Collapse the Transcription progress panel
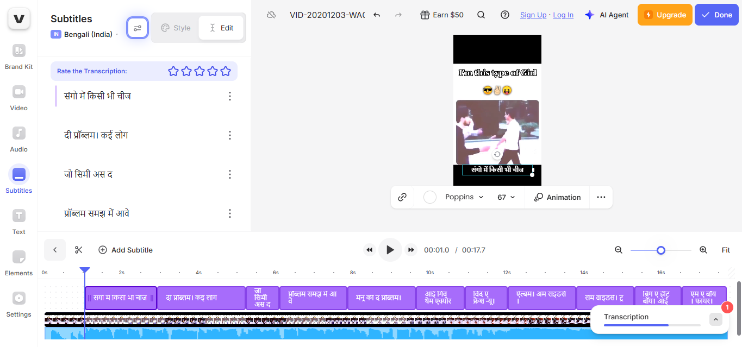 pos(715,319)
